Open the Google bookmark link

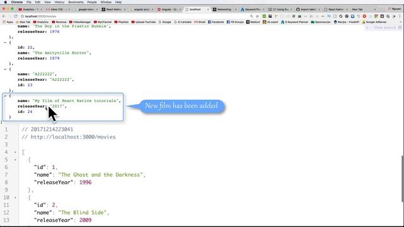click(x=165, y=22)
